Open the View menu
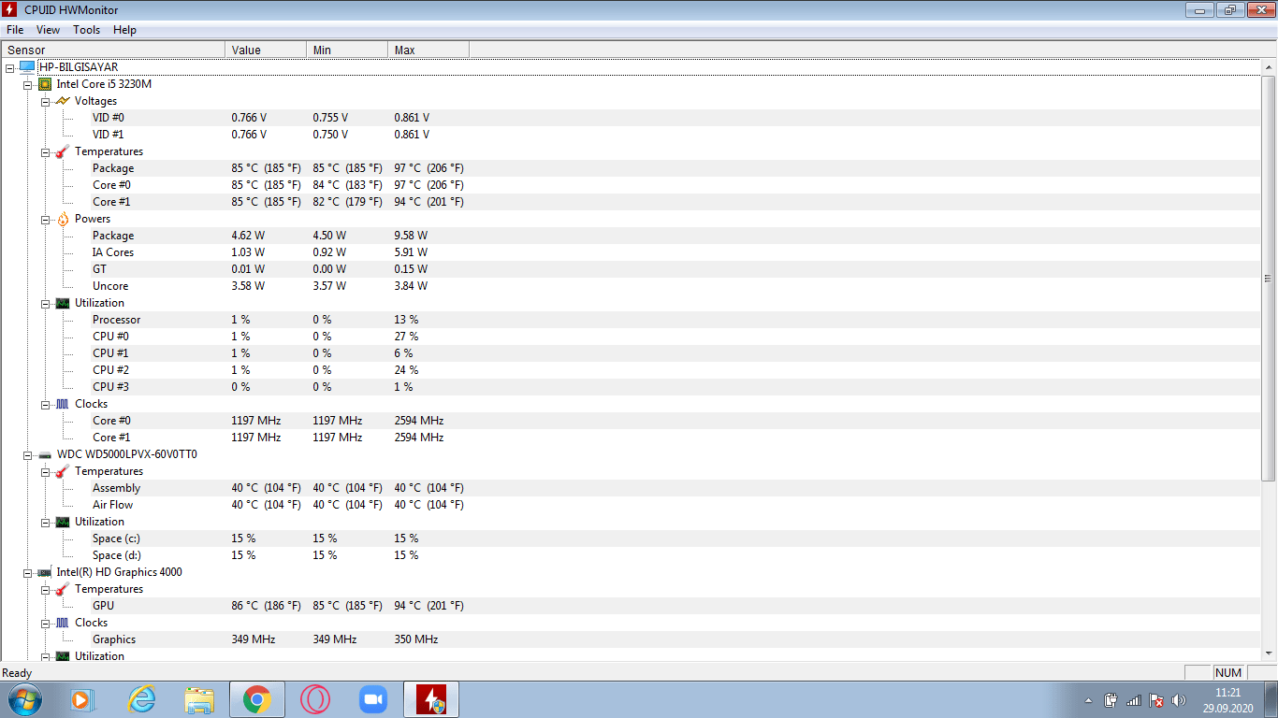This screenshot has height=718, width=1278. (48, 30)
